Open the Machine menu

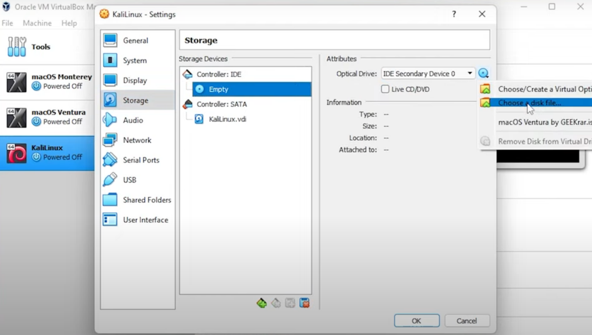[x=37, y=23]
